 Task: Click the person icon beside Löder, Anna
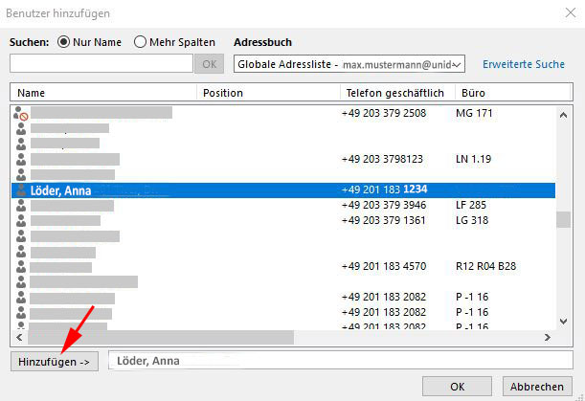[20, 190]
